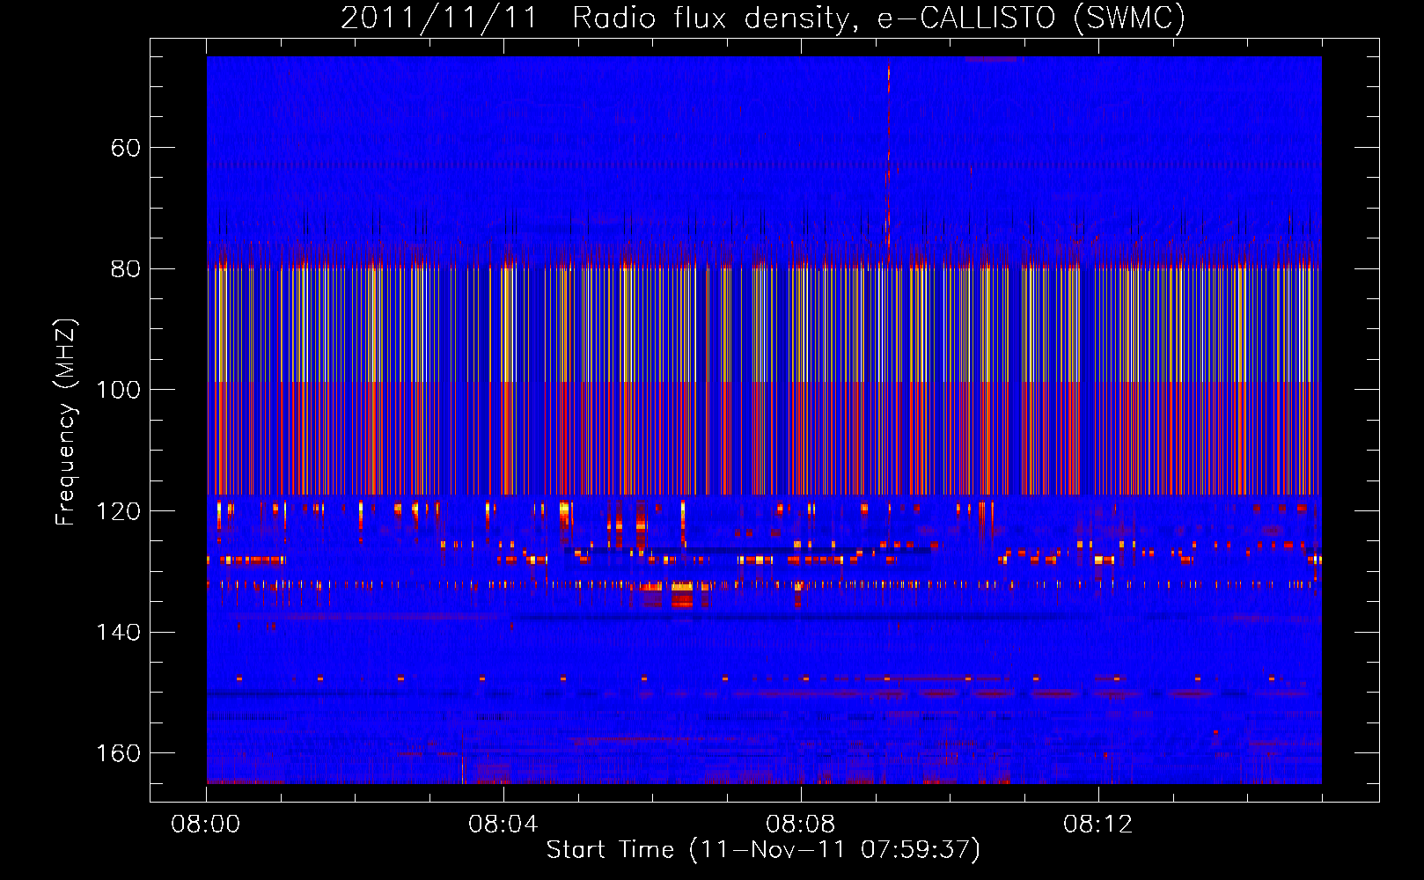Click the 08:04 time tick label
1424x880 pixels.
(x=503, y=825)
